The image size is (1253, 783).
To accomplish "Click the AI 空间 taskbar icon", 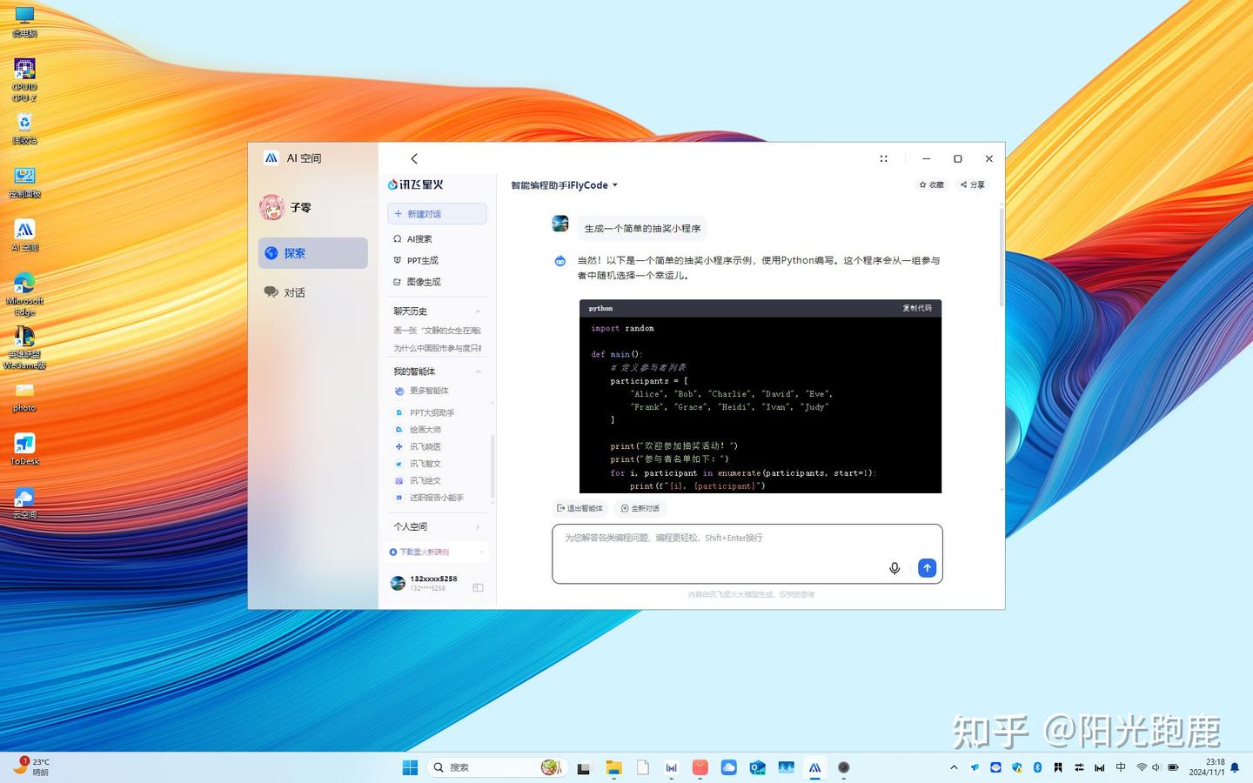I will (x=814, y=767).
